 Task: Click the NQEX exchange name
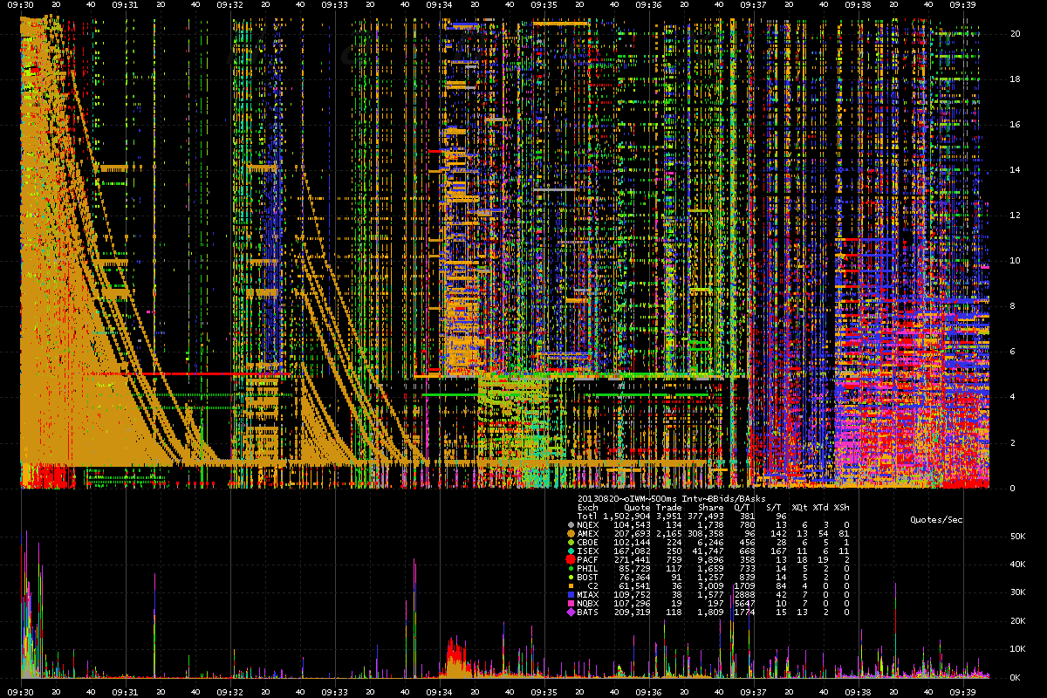[x=588, y=524]
